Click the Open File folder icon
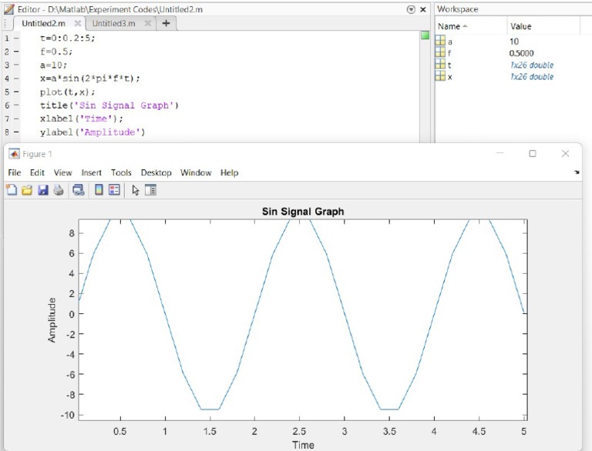This screenshot has width=592, height=451. tap(27, 190)
